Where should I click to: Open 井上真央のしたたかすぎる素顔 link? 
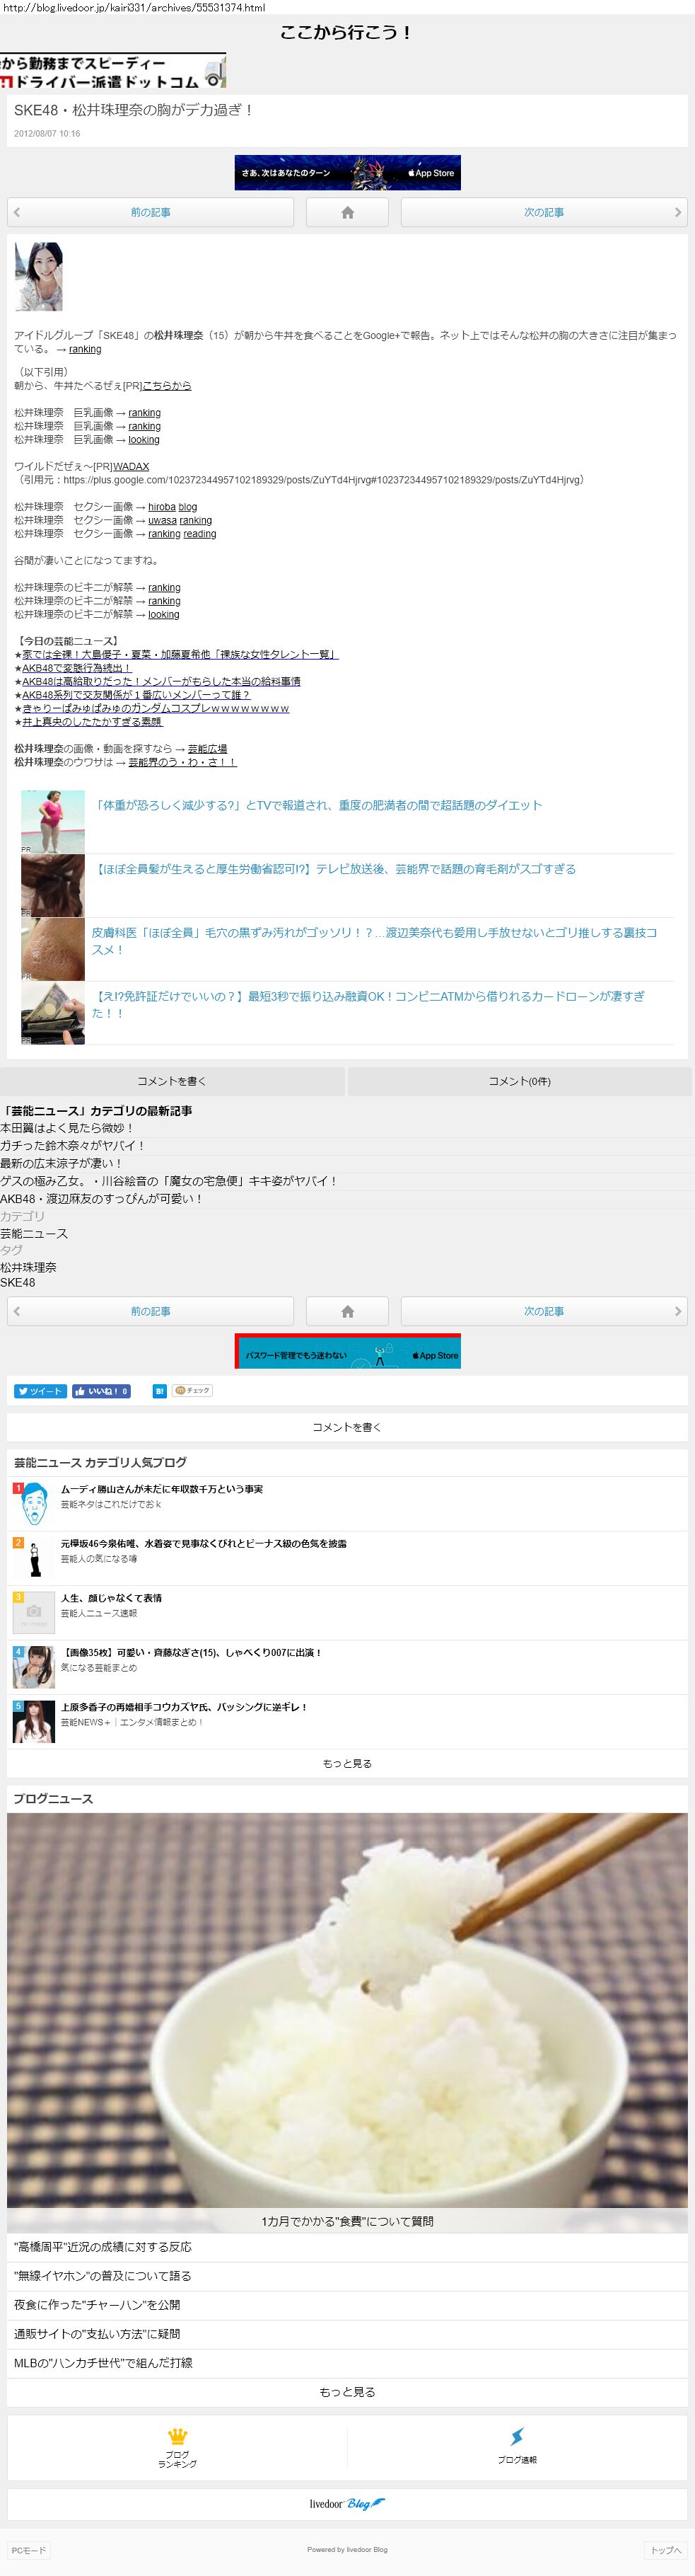coord(92,721)
